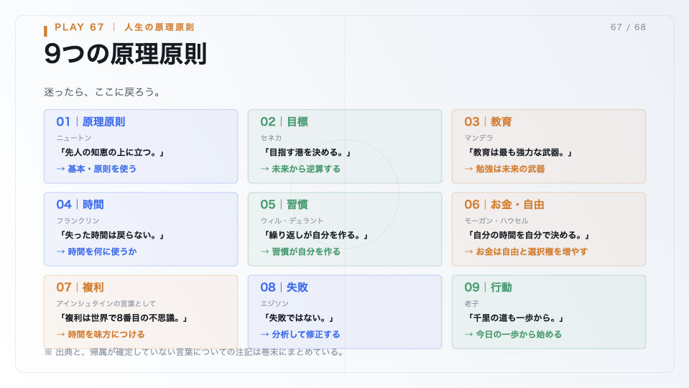Click the quote 「複利は世界で8番目の不思議。」

123,318
